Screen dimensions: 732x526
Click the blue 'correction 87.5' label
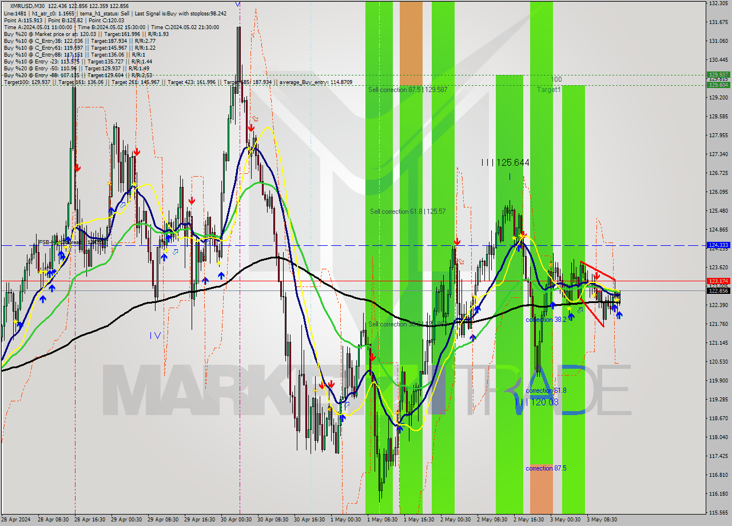[x=546, y=468]
